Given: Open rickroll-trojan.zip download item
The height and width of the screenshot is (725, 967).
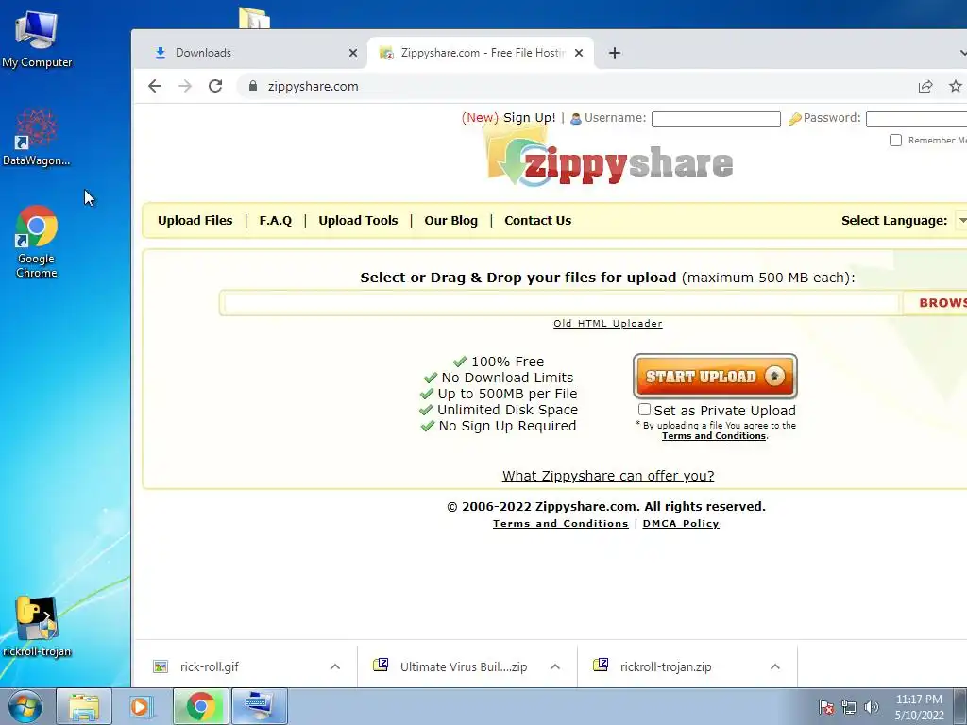Looking at the screenshot, I should click(x=666, y=666).
